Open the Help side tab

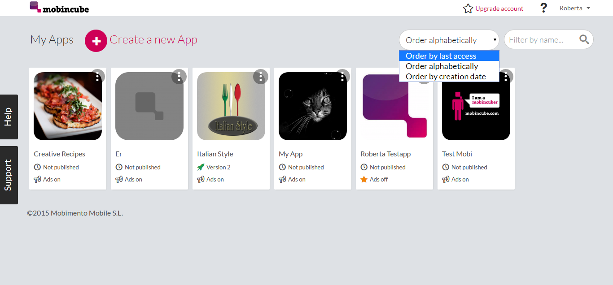tap(9, 117)
